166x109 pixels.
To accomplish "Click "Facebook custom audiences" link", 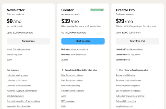I will point(128,80).
